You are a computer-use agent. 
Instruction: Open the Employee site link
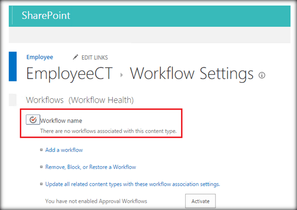tap(40, 57)
